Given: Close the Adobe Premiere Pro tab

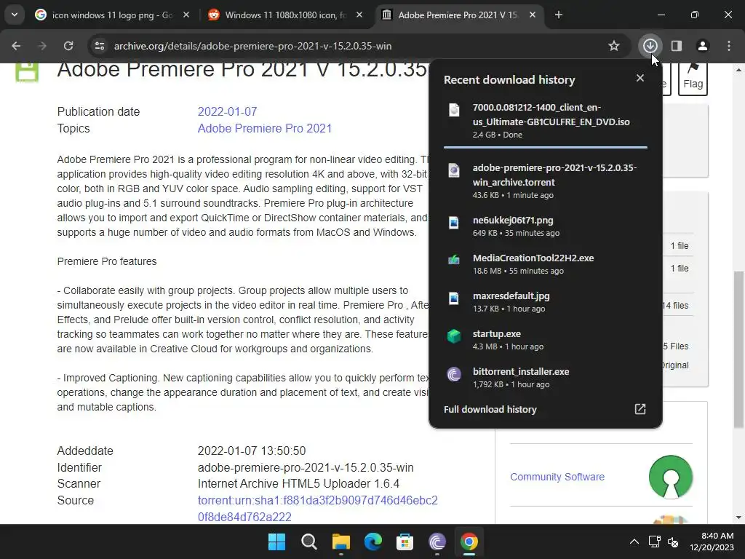Looking at the screenshot, I should pyautogui.click(x=533, y=15).
